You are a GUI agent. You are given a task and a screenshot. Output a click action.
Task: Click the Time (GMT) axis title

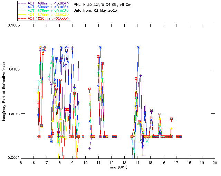118,167
